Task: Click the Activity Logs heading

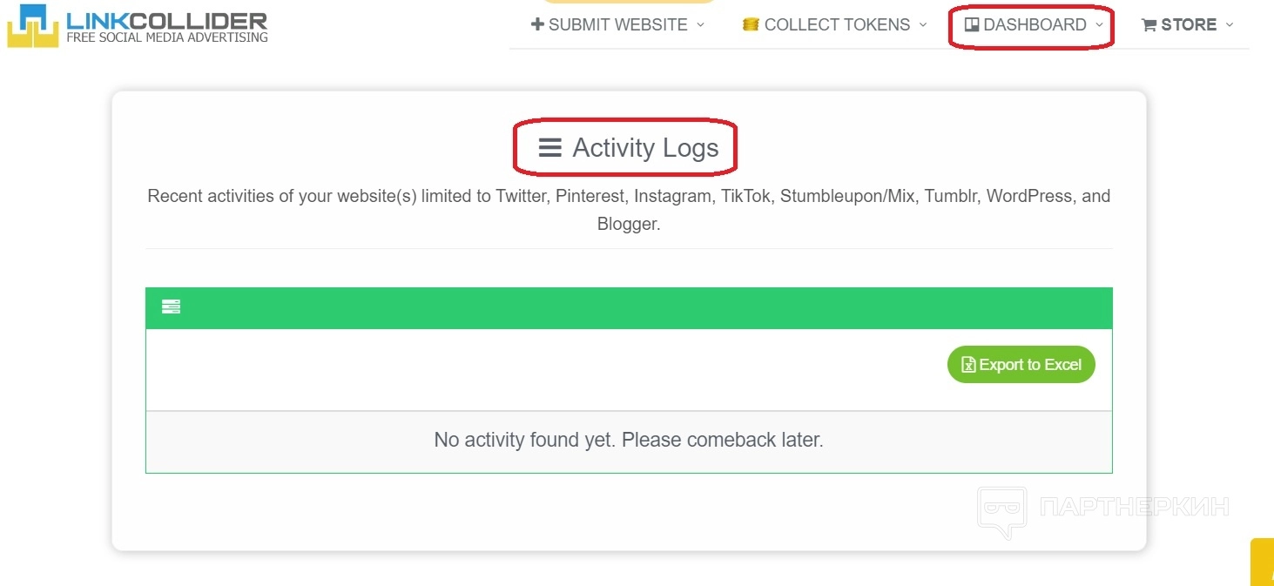Action: pos(645,148)
